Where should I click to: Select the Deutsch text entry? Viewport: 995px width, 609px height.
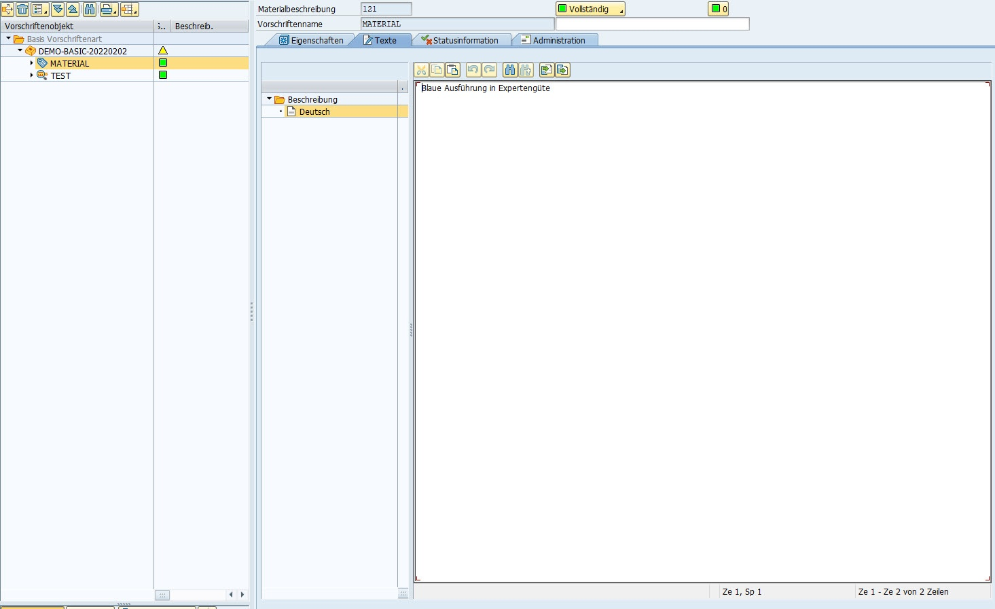point(314,111)
